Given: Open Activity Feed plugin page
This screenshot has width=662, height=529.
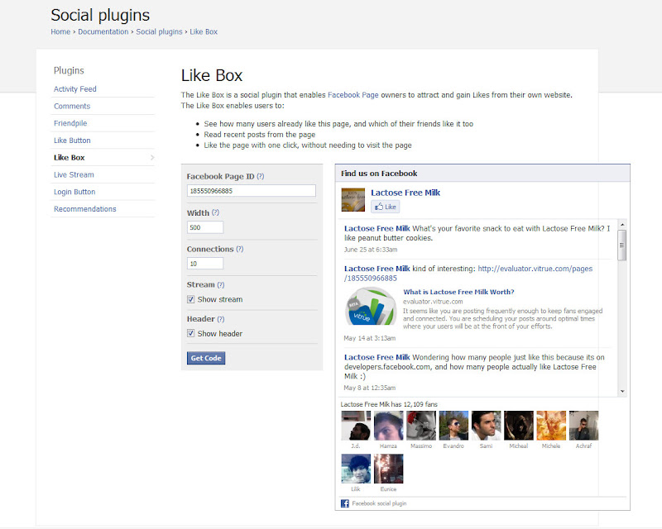Looking at the screenshot, I should pyautogui.click(x=75, y=89).
